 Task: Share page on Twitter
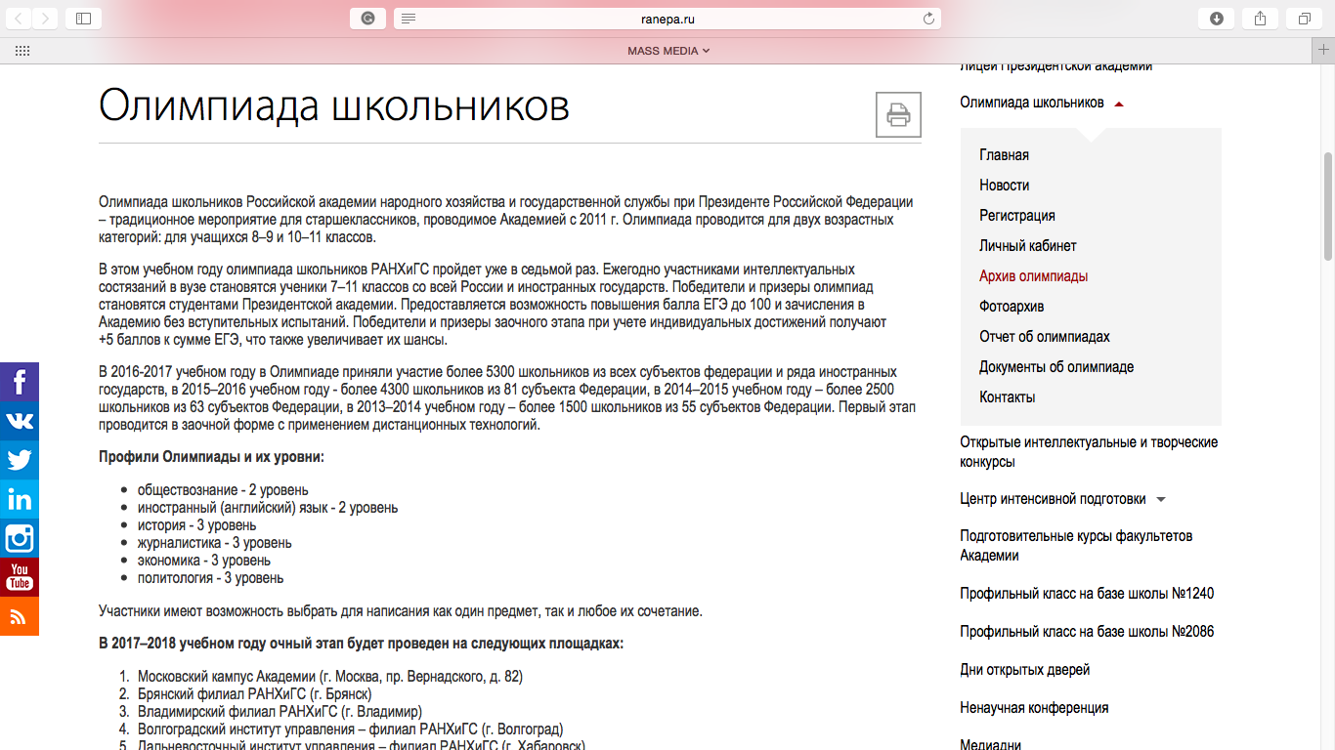tap(20, 460)
